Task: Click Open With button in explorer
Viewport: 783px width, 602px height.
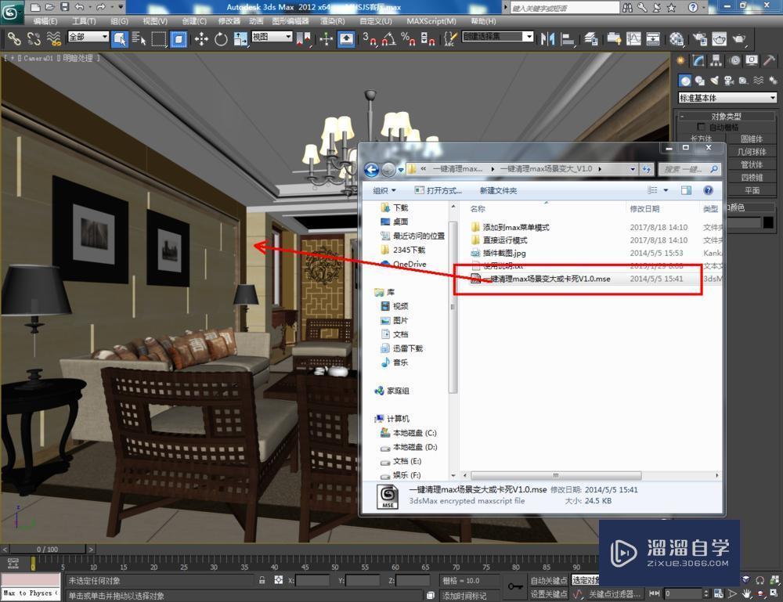Action: (x=438, y=191)
